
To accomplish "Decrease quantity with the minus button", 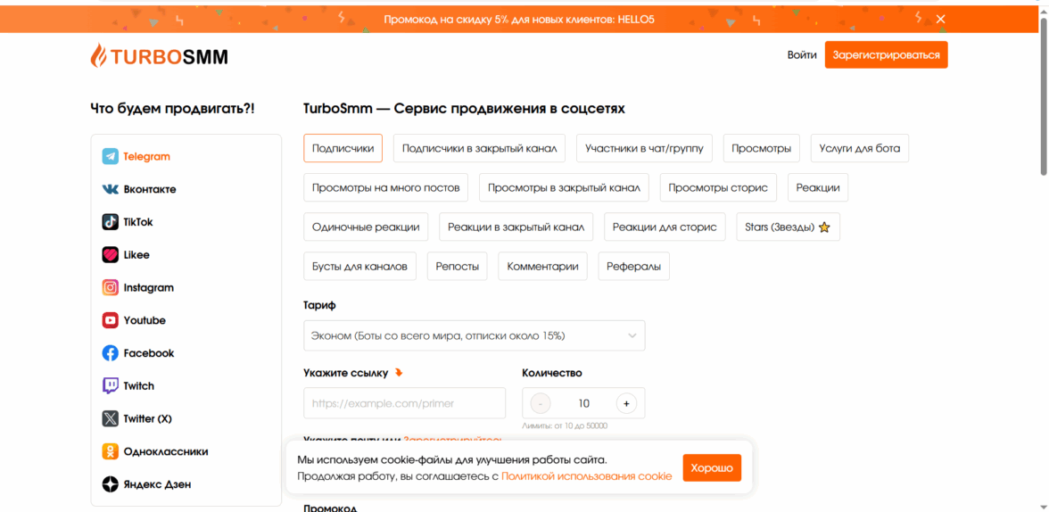I will coord(541,403).
